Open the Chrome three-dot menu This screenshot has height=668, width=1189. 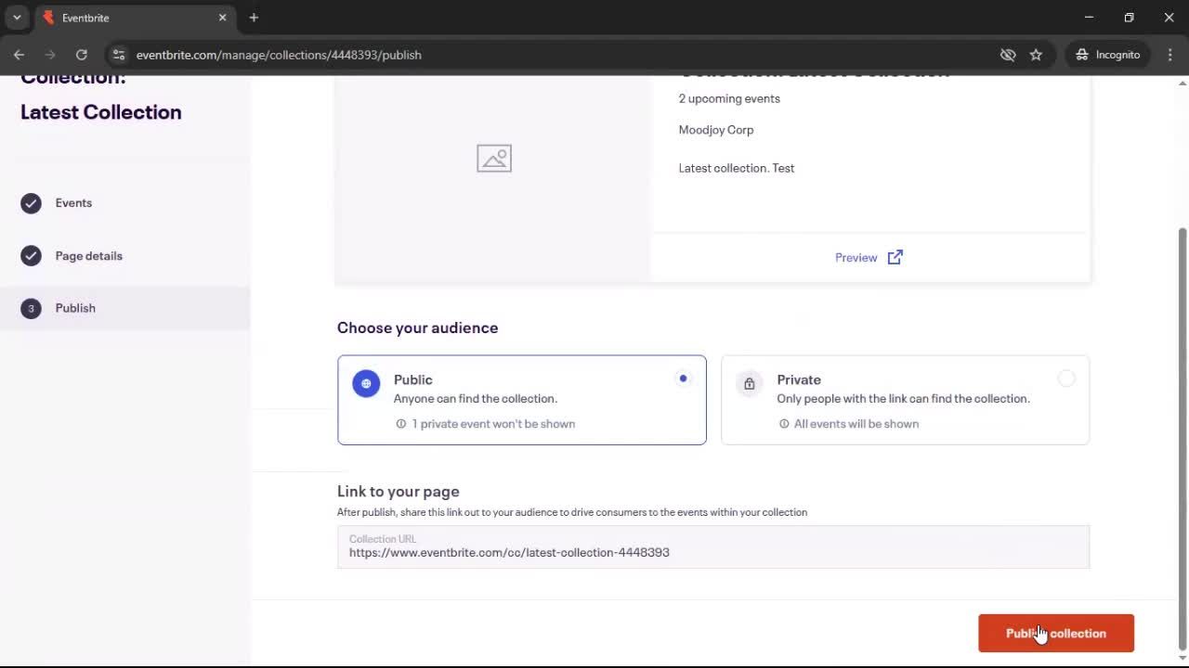1169,55
